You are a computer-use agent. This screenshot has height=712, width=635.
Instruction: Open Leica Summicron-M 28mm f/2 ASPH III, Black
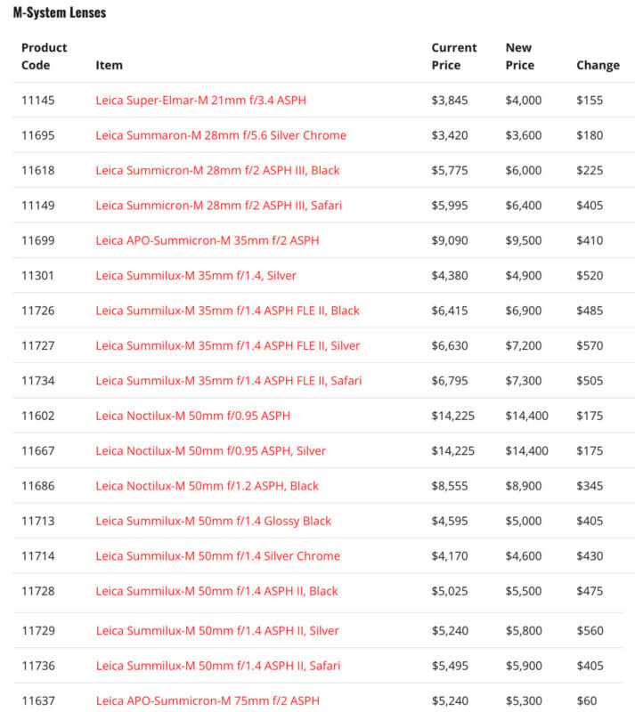click(217, 170)
